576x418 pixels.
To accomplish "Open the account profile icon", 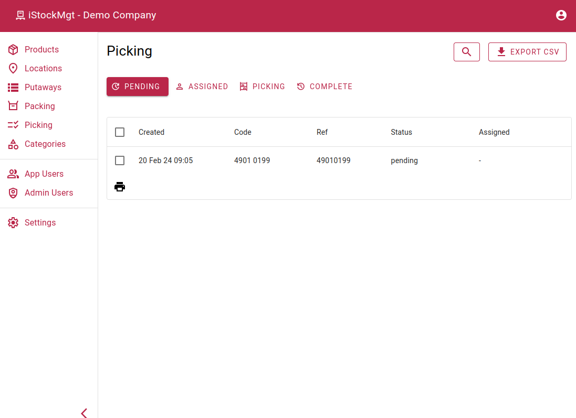I will coord(561,15).
